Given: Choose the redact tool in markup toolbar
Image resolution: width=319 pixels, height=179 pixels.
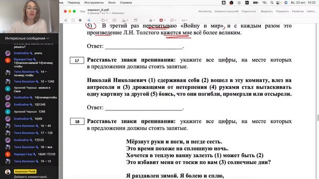Looking at the screenshot, I should pyautogui.click(x=80, y=20).
